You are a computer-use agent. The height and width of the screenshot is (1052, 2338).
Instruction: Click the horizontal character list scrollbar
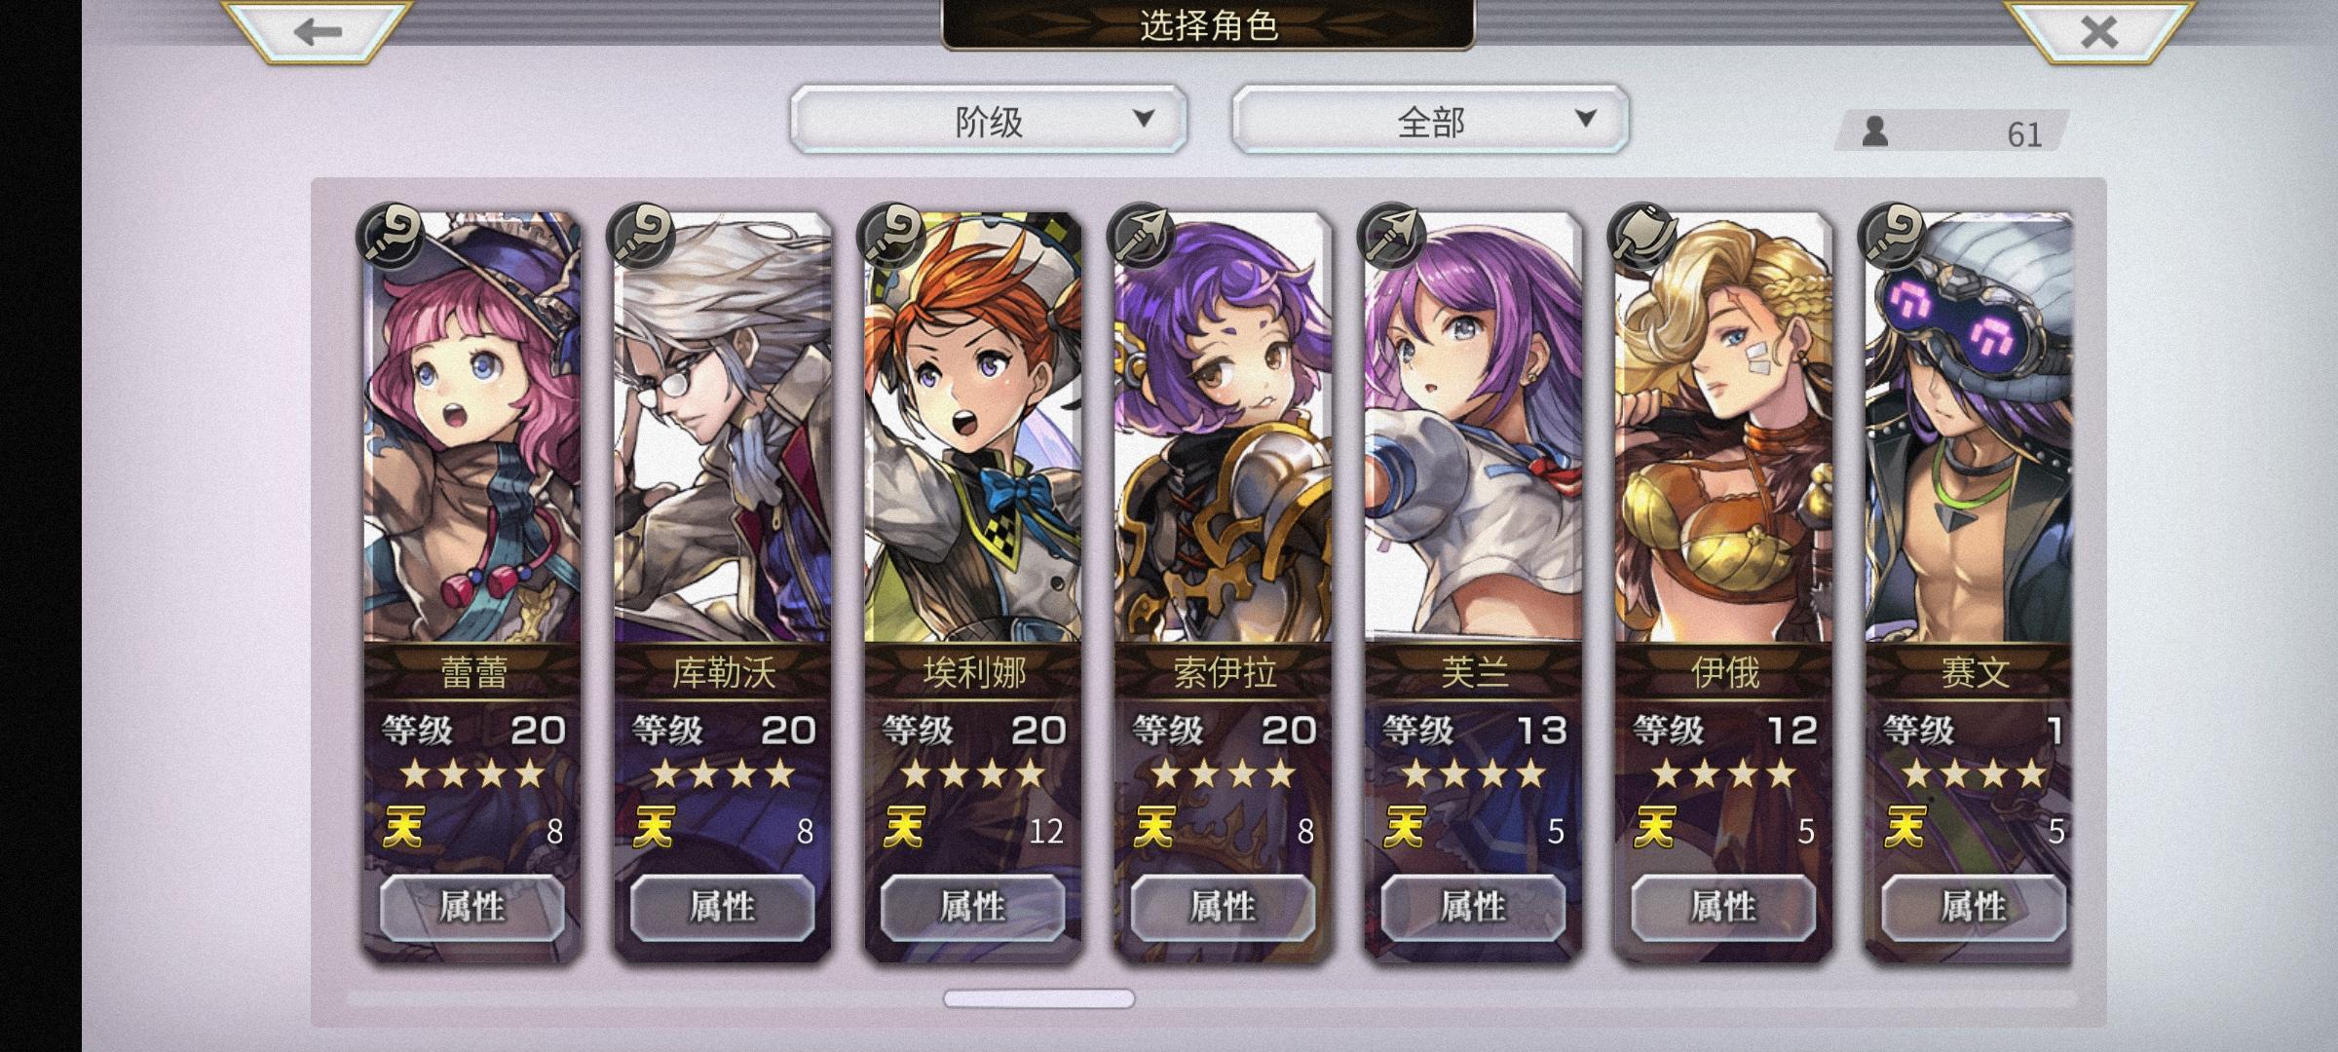pyautogui.click(x=1038, y=998)
